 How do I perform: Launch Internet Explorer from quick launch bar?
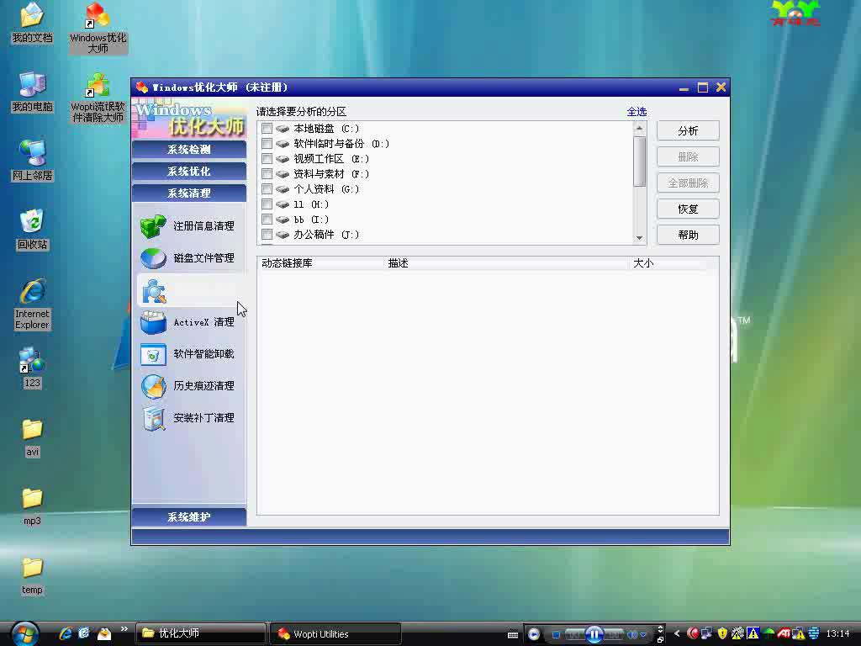(x=66, y=633)
